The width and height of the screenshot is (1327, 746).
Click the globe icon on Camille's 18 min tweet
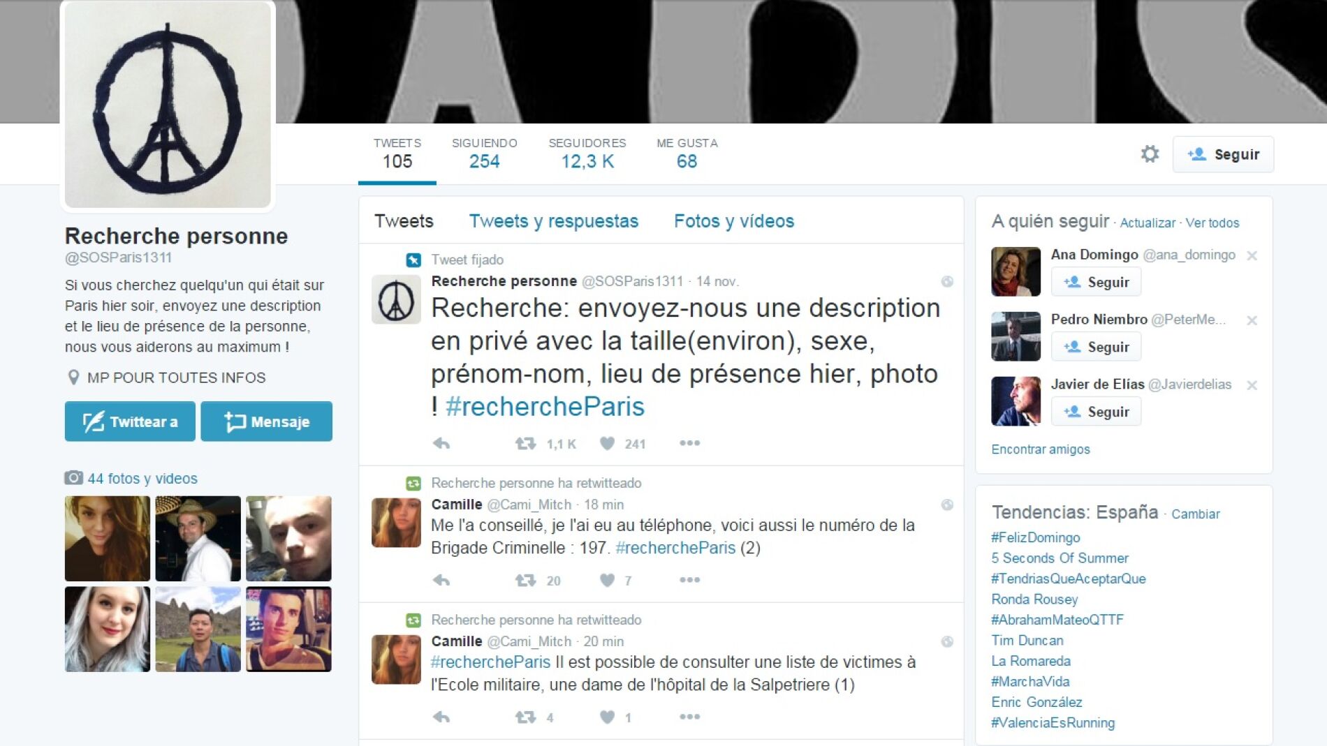(947, 505)
